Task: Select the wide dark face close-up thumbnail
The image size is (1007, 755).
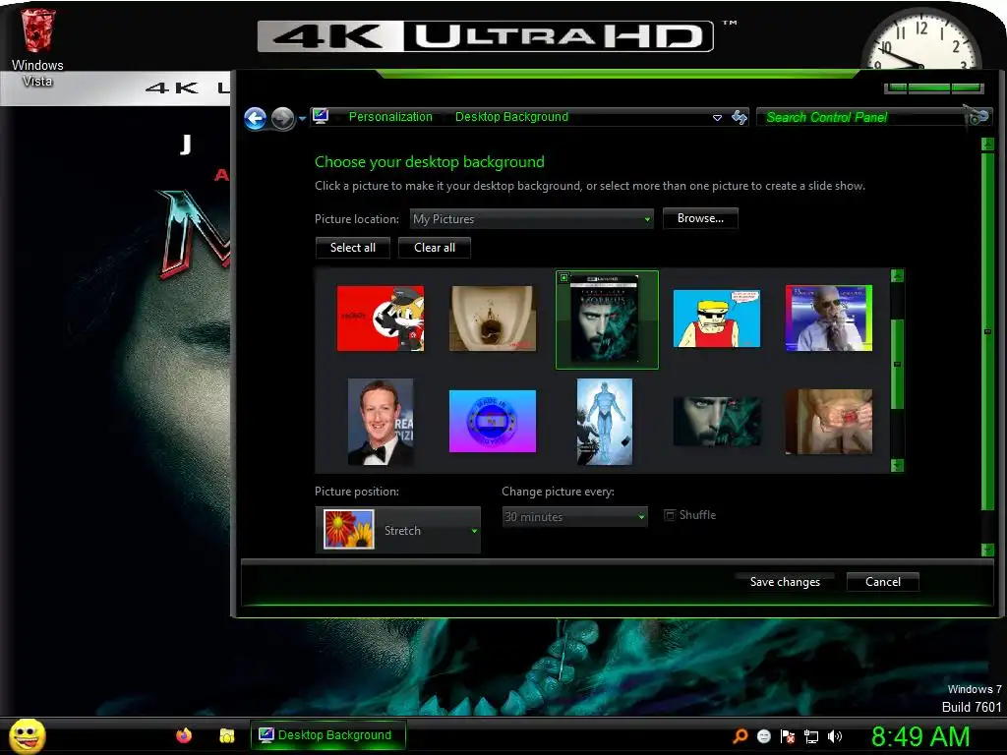Action: coord(717,421)
